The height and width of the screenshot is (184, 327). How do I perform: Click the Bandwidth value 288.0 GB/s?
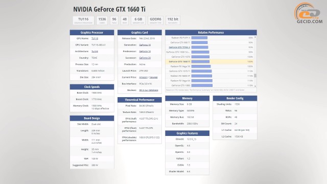pyautogui.click(x=192, y=124)
